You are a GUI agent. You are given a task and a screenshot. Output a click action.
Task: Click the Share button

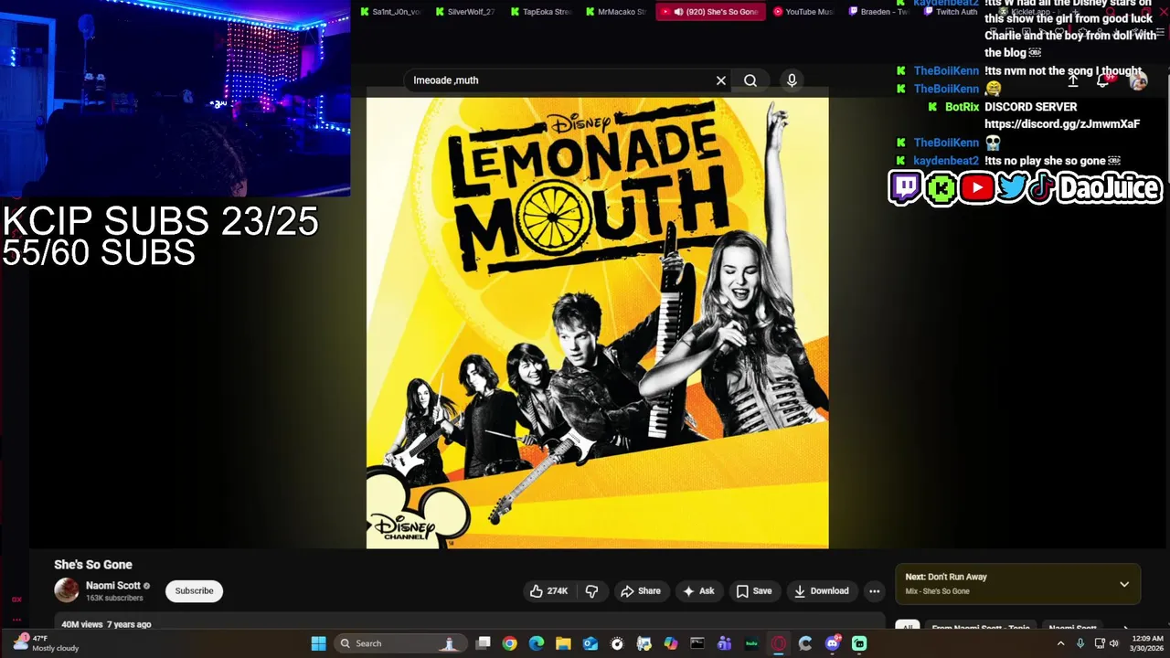(x=641, y=591)
